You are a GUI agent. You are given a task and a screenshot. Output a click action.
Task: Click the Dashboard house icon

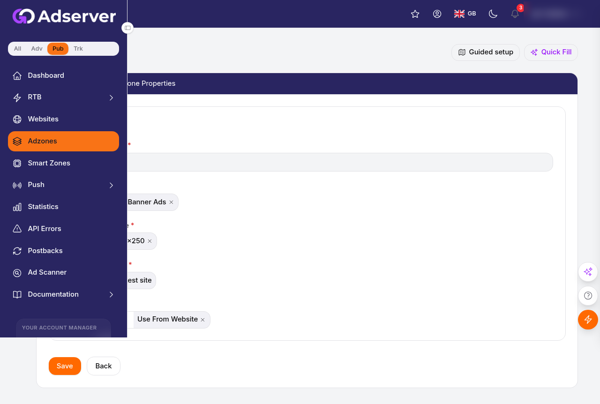pyautogui.click(x=17, y=75)
